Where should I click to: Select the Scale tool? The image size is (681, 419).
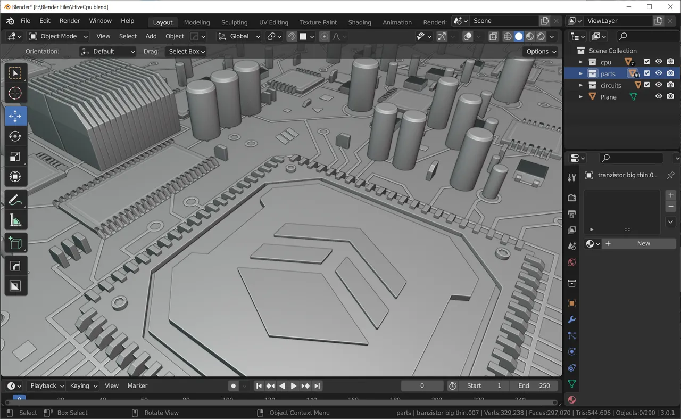pos(16,157)
